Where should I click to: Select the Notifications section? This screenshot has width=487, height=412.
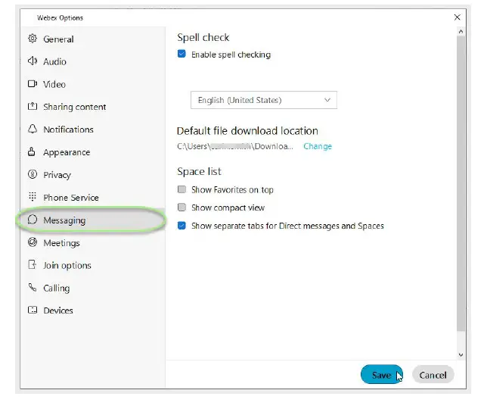coord(68,130)
